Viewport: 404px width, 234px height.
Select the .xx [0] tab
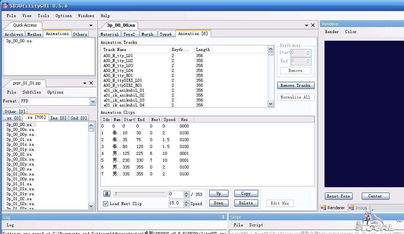(13, 118)
